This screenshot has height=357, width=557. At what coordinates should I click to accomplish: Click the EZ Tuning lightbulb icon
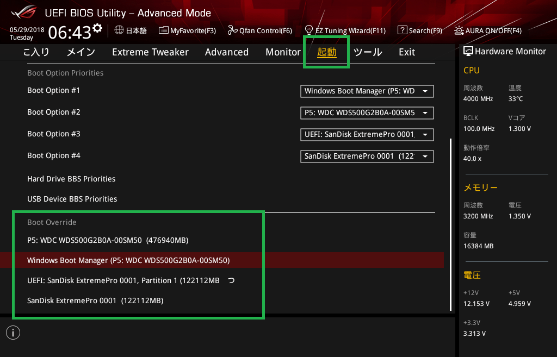coord(309,30)
